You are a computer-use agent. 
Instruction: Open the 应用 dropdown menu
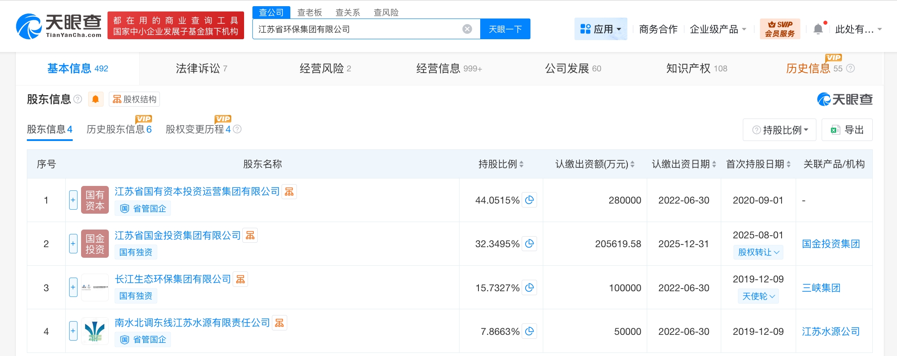(600, 29)
